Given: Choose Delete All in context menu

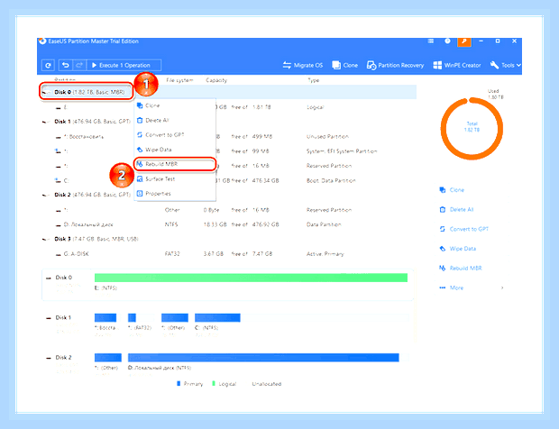Looking at the screenshot, I should tap(175, 121).
